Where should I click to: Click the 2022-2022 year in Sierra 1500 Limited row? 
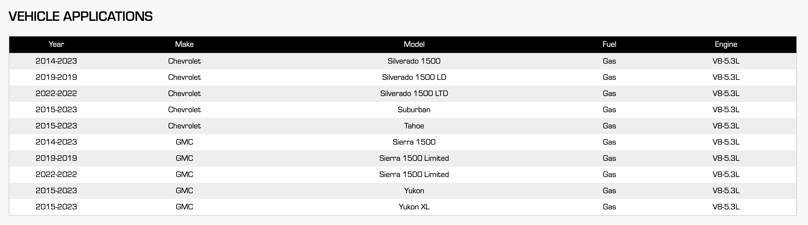[56, 174]
